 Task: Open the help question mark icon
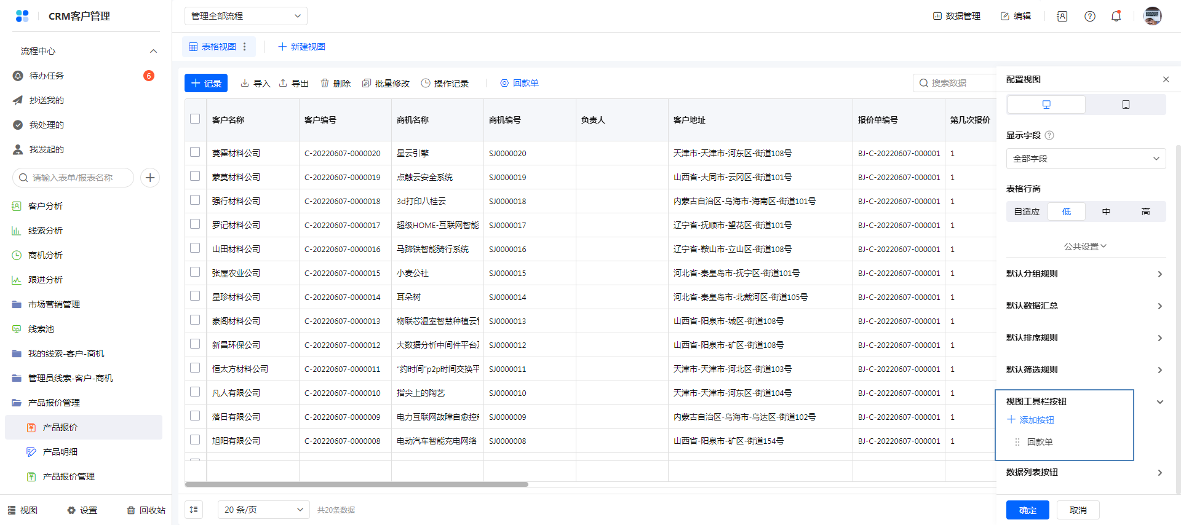[x=1089, y=16]
